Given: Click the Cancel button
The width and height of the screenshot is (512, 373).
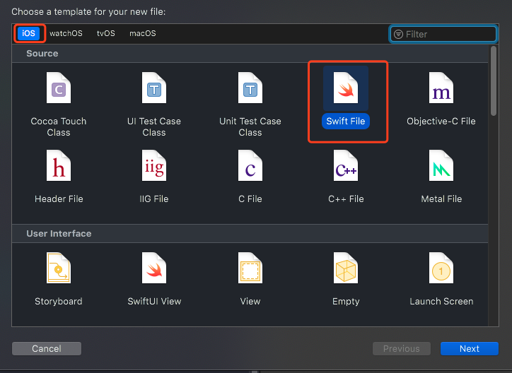Looking at the screenshot, I should pyautogui.click(x=47, y=348).
